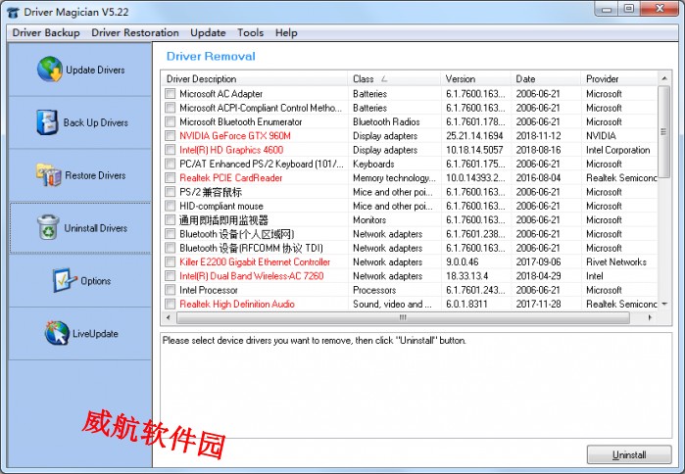Enable the Realtek PCIE CardReader checkbox
This screenshot has width=685, height=474.
pos(171,177)
